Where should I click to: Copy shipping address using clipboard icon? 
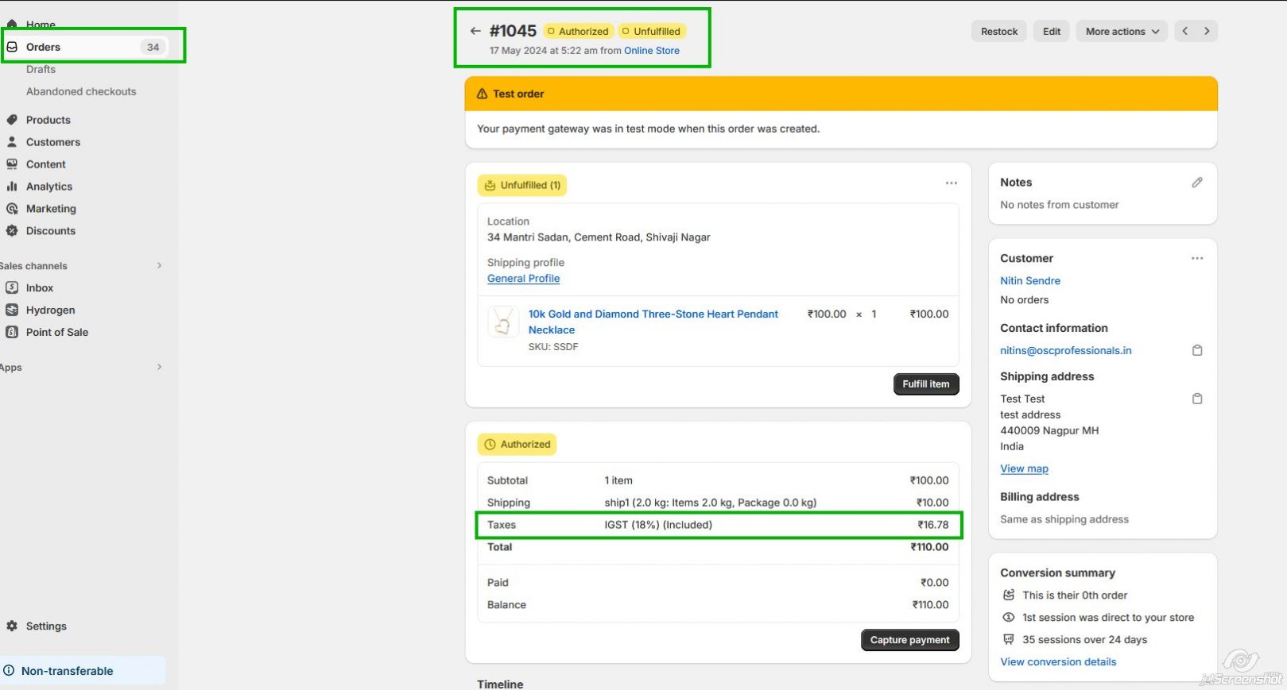coord(1197,399)
